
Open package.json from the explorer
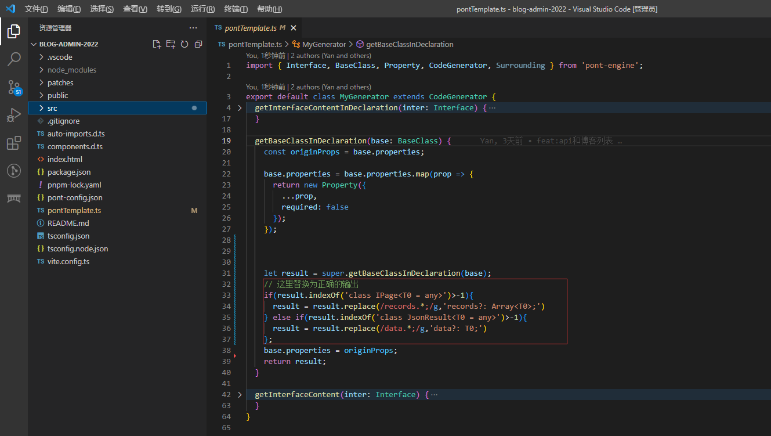point(68,172)
